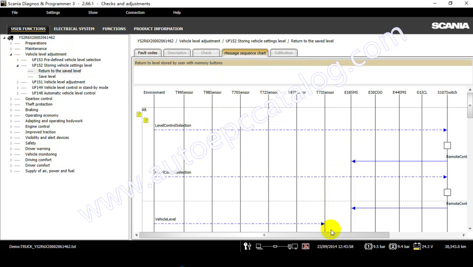Expand the Gearbox control node

[11, 99]
